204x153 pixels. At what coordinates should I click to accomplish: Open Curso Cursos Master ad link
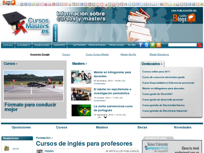[x=97, y=54]
